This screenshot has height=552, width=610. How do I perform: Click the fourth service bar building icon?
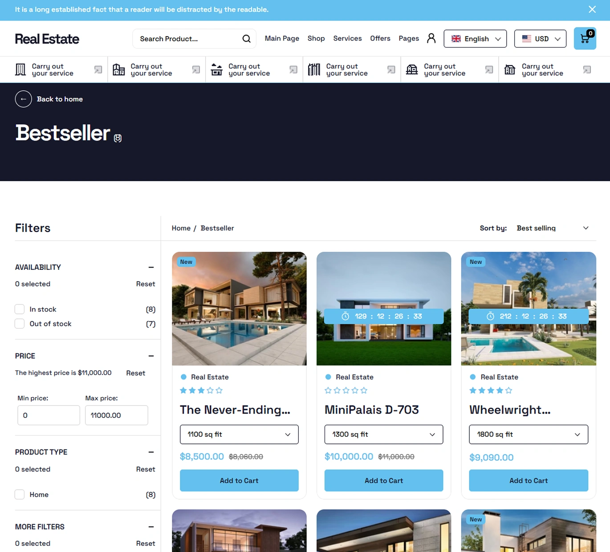click(x=314, y=69)
